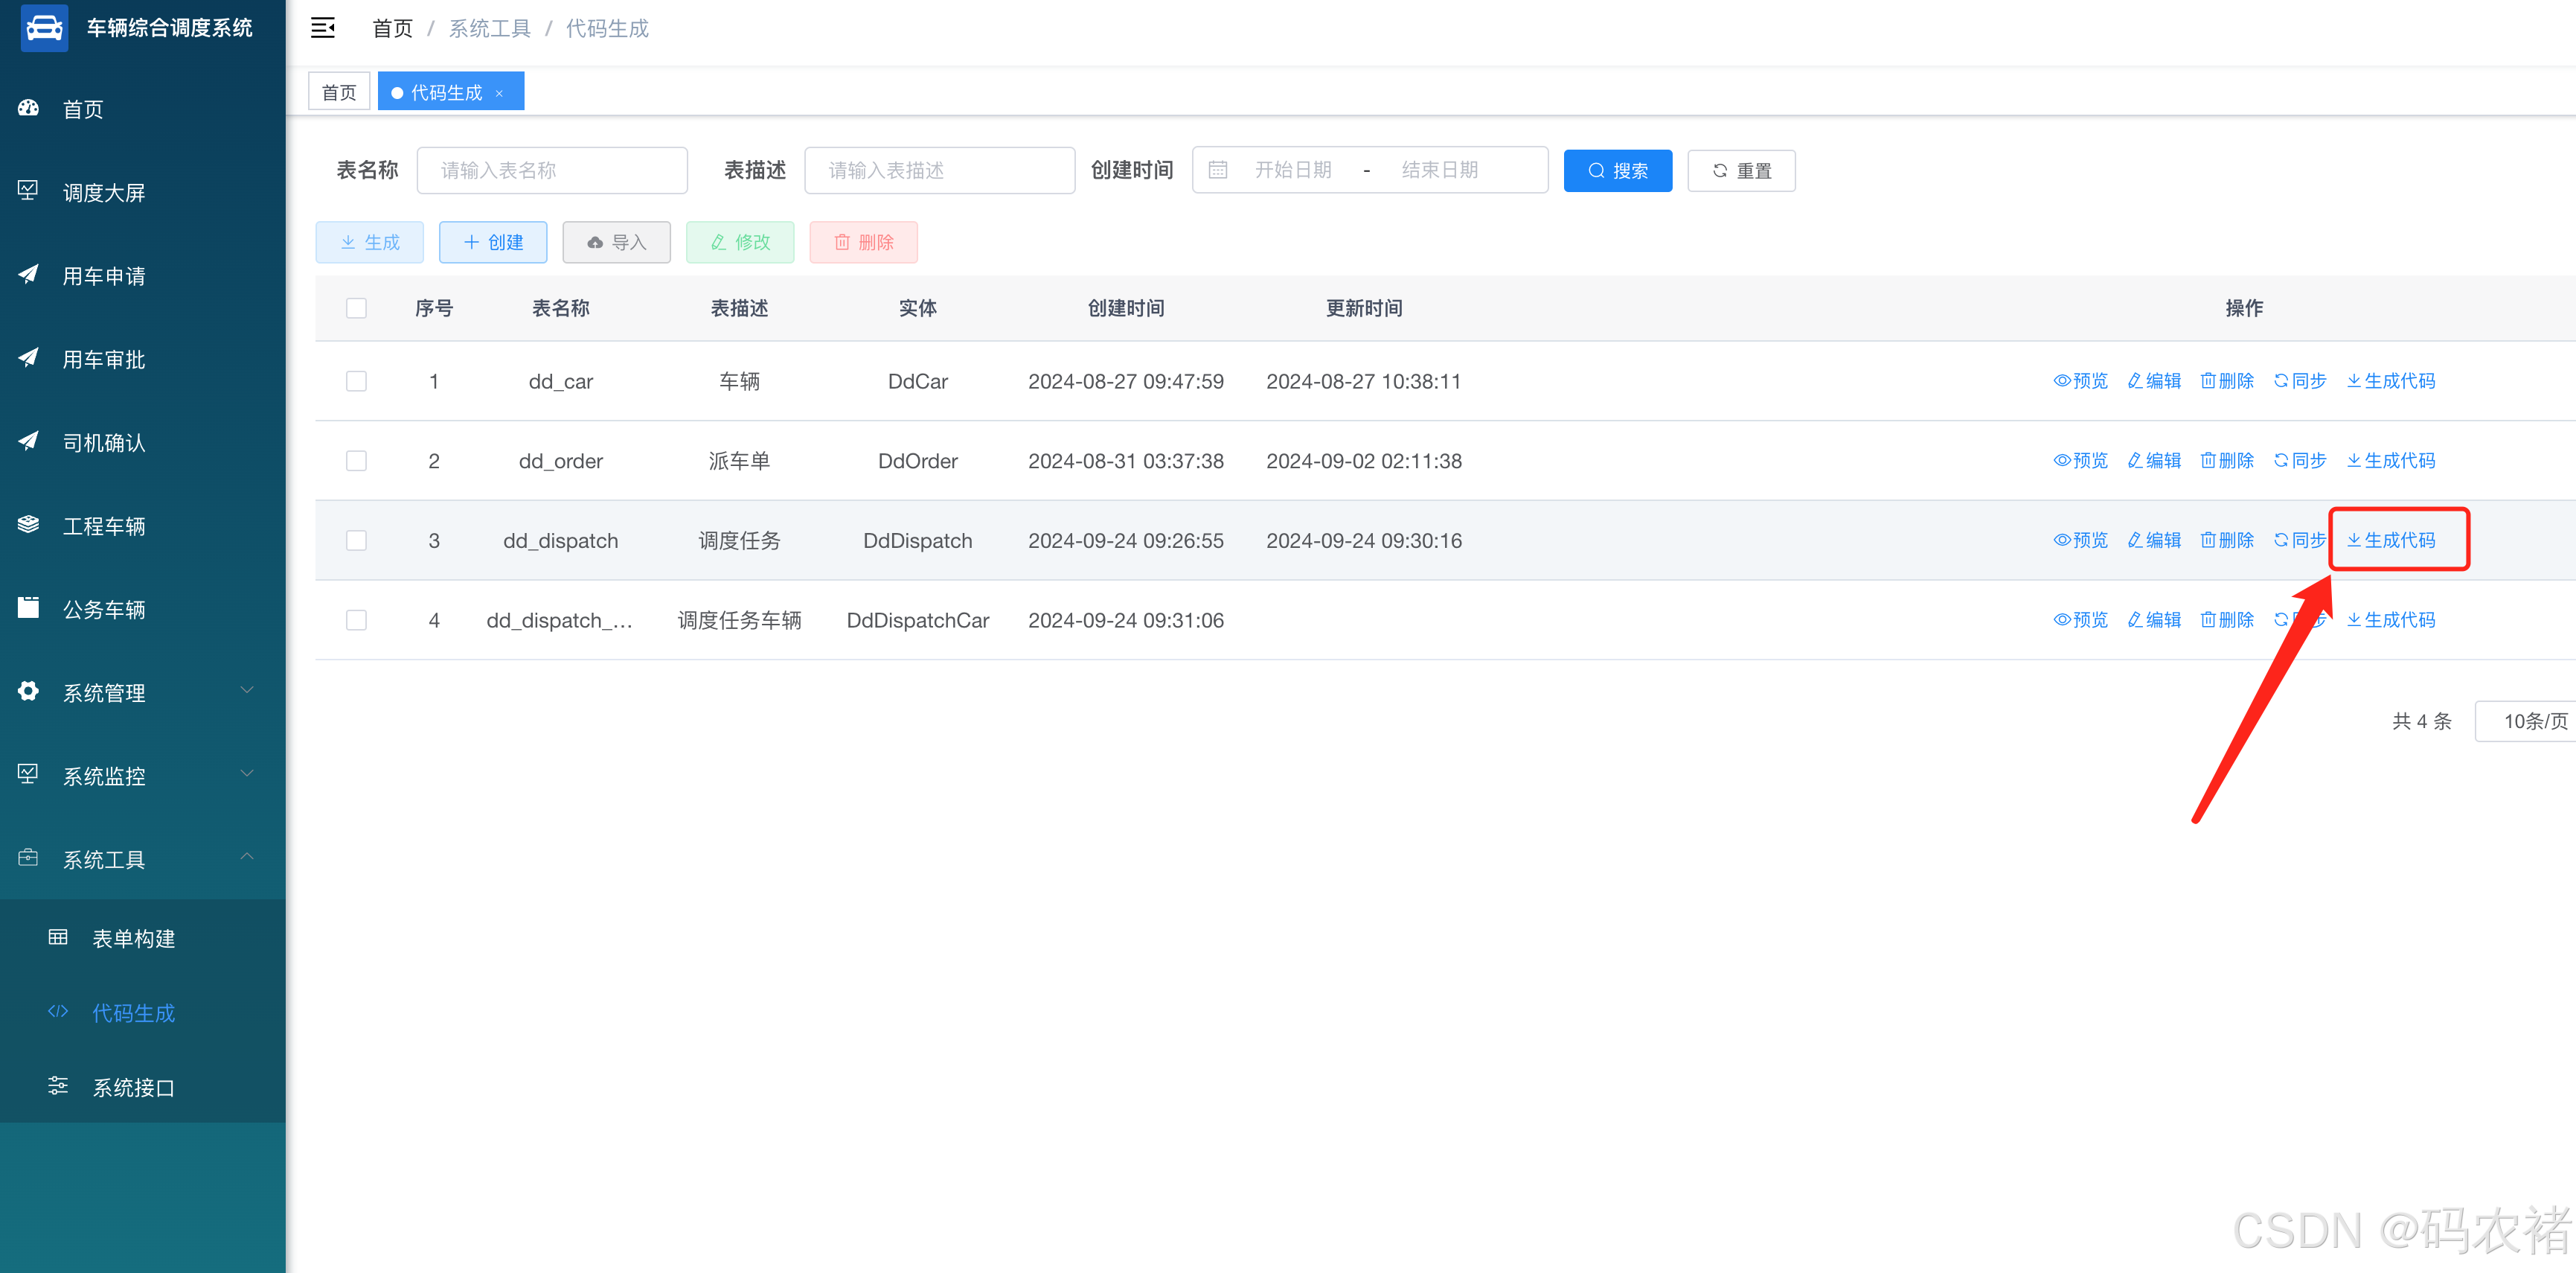Open 表单构建 submenu item
This screenshot has height=1273, width=2576.
[142, 938]
